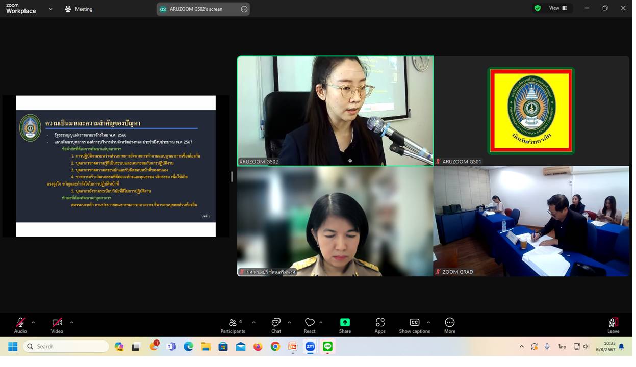Click the ARUZOOM GS02 name label
636x367 pixels.
click(x=260, y=162)
